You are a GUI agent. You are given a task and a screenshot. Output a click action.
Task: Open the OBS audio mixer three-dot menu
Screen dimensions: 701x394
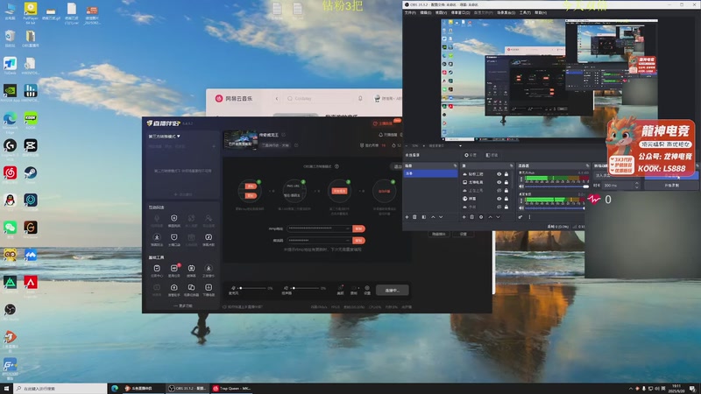point(530,217)
